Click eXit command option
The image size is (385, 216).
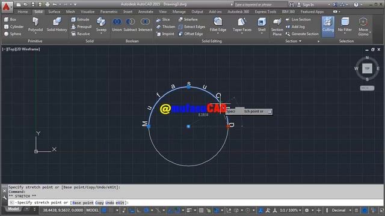pos(120,203)
